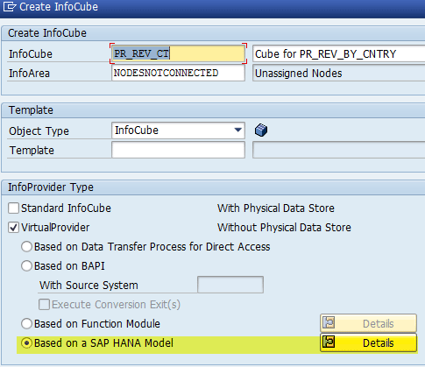The height and width of the screenshot is (367, 425).
Task: Toggle the Execute Conversion Exit(s) checkbox
Action: (44, 305)
